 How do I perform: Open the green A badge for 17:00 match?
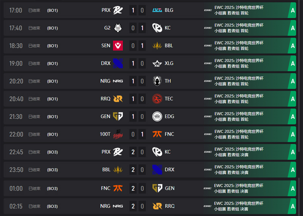pyautogui.click(x=292, y=10)
